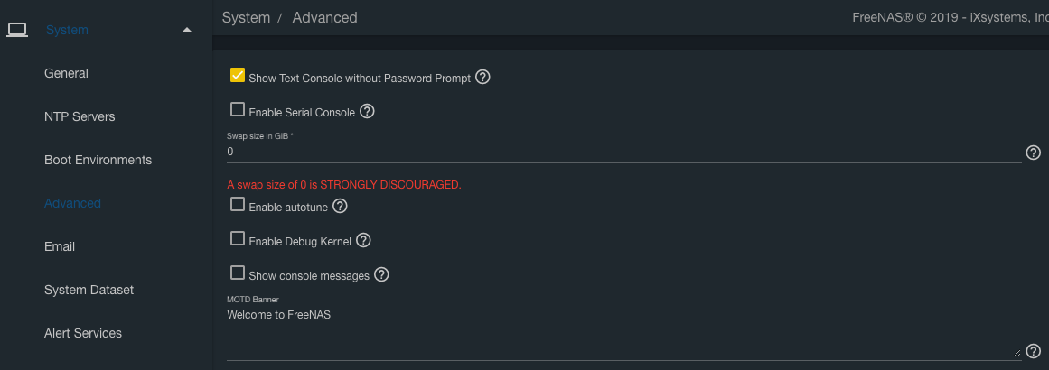The width and height of the screenshot is (1049, 370).
Task: Click the System laptop icon in sidebar
Action: 16,30
